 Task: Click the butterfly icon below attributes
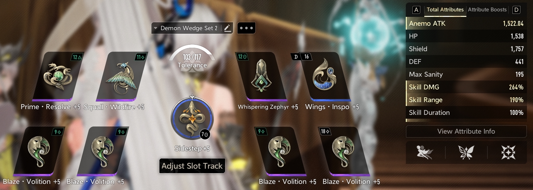click(x=466, y=152)
